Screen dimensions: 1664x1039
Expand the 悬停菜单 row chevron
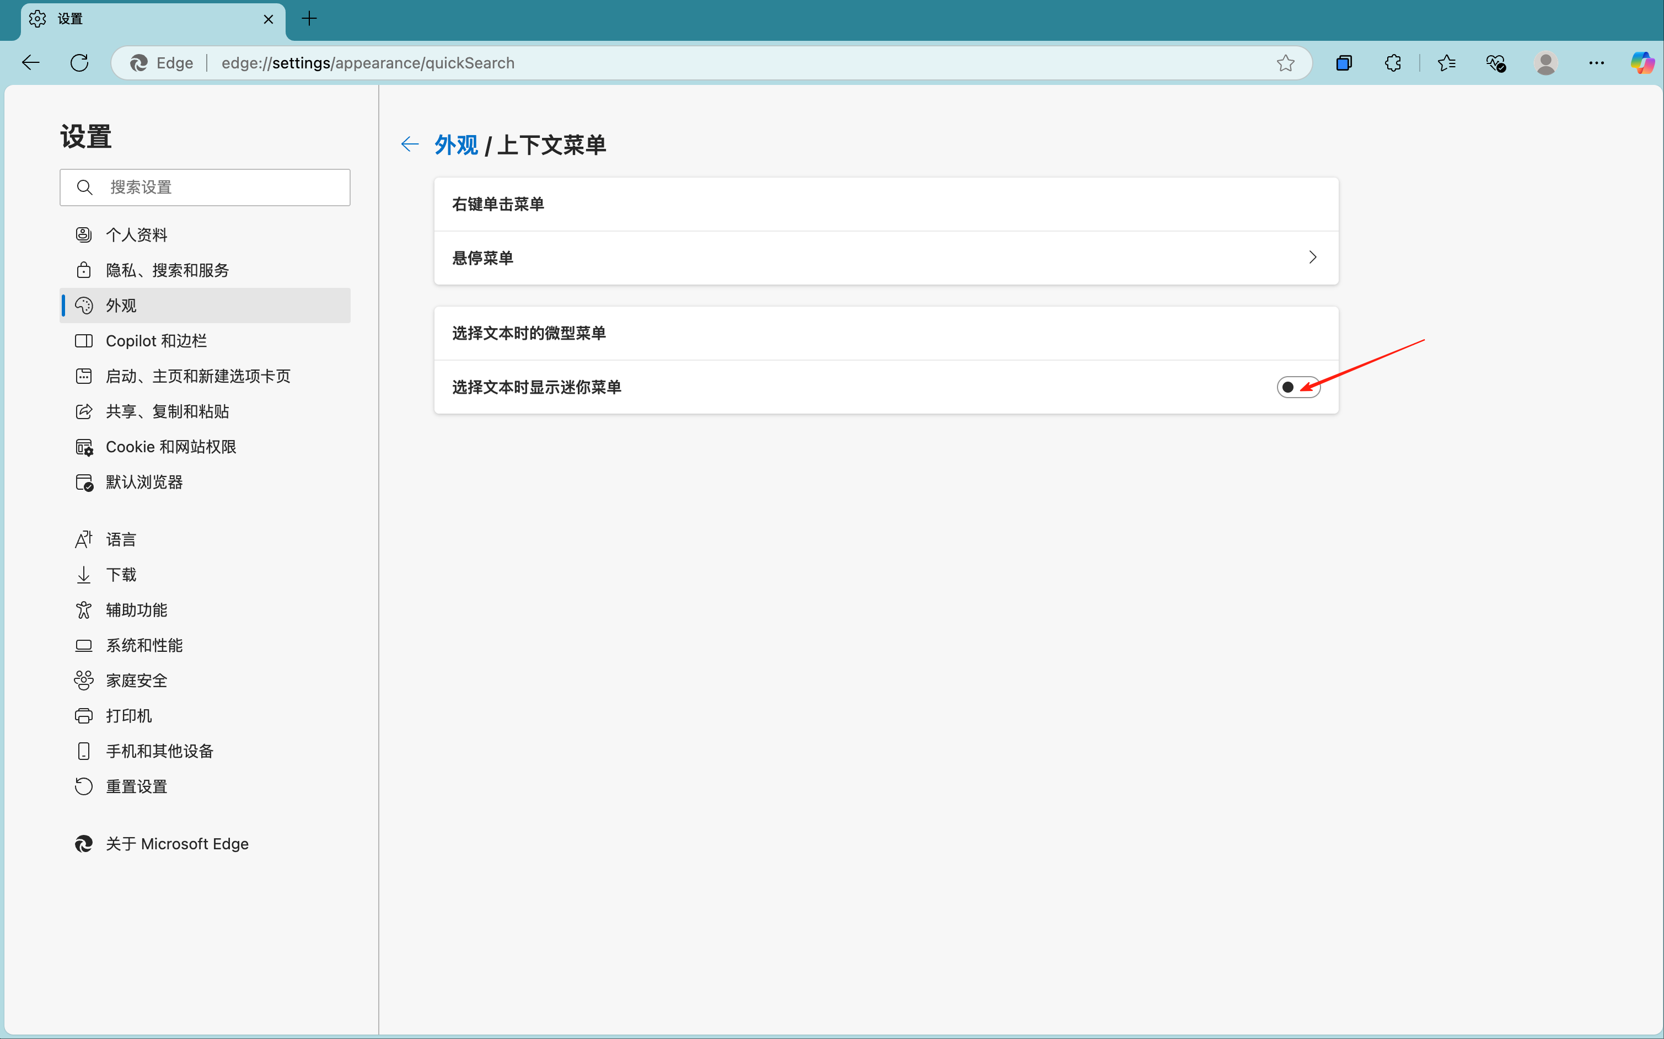(x=1312, y=258)
